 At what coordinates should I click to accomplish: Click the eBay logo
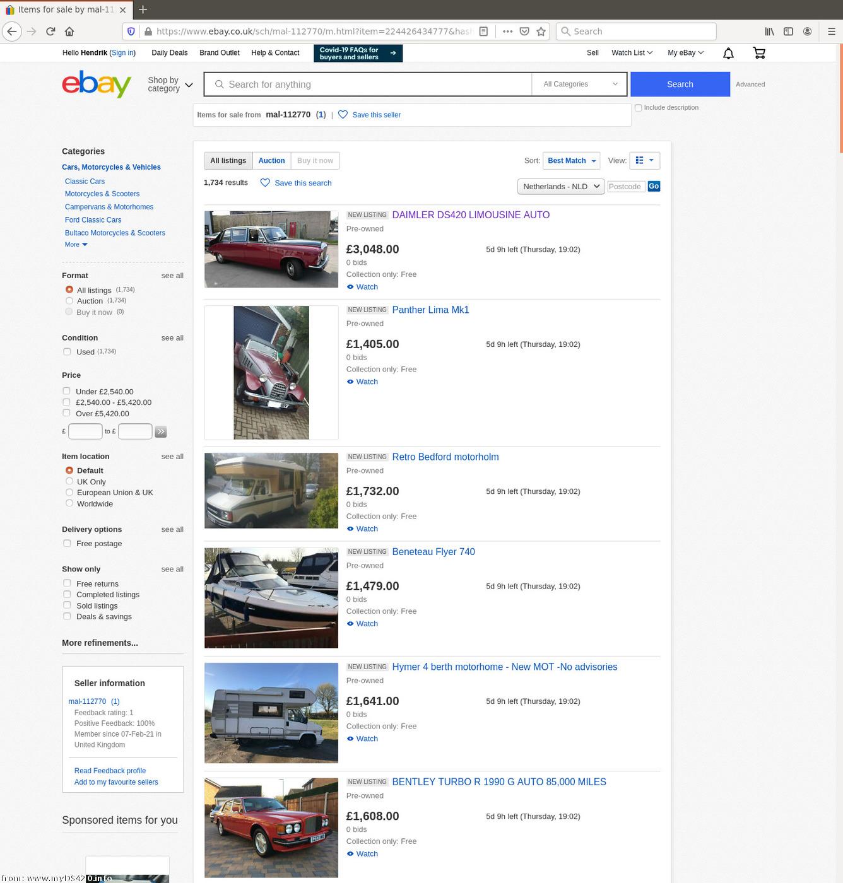coord(97,84)
